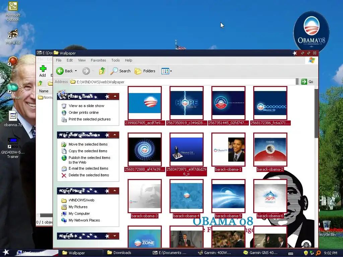Open the Favorites menu

coord(98,60)
